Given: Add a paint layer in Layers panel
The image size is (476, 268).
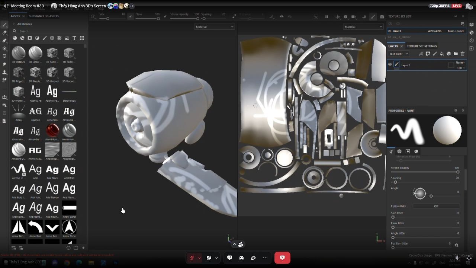Looking at the screenshot, I should click(x=435, y=54).
